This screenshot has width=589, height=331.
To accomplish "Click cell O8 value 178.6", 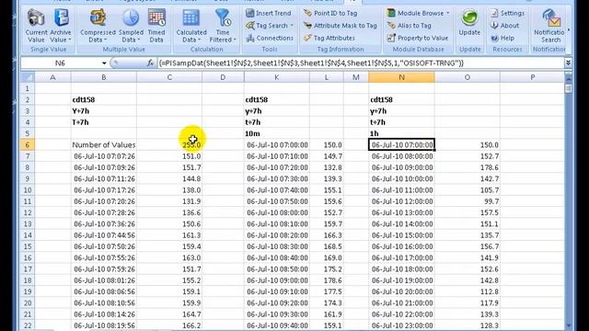I will (x=468, y=167).
